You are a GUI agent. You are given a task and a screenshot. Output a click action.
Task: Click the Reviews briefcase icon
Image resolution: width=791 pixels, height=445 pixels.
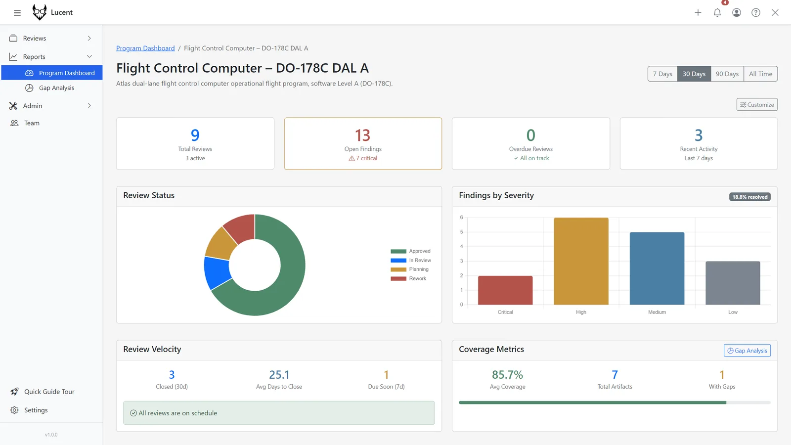coord(13,38)
